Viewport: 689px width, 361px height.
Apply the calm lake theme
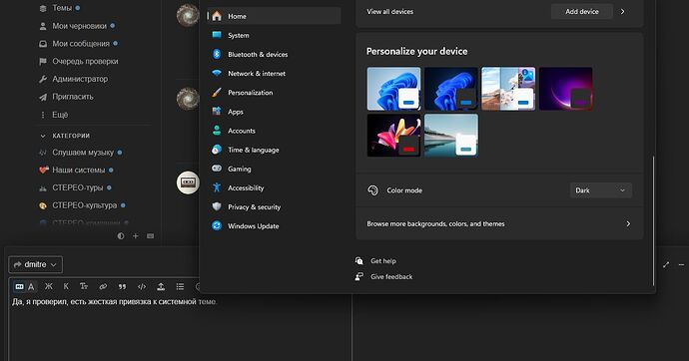point(451,135)
